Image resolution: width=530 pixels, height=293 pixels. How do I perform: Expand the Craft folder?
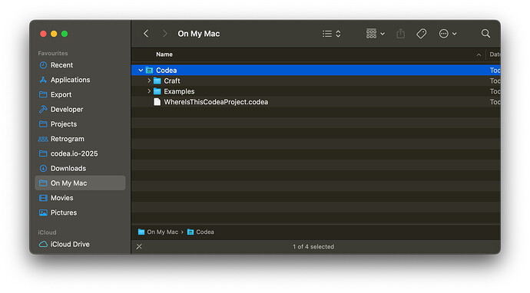tap(149, 81)
